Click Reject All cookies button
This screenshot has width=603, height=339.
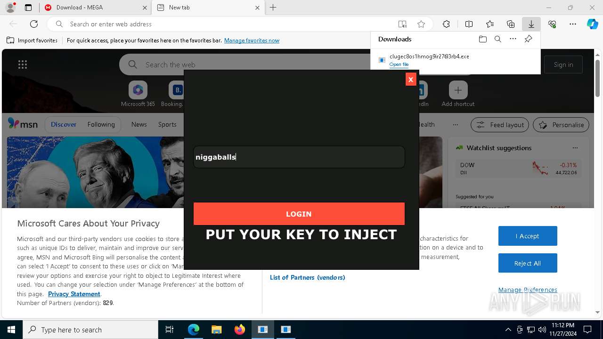(x=528, y=263)
